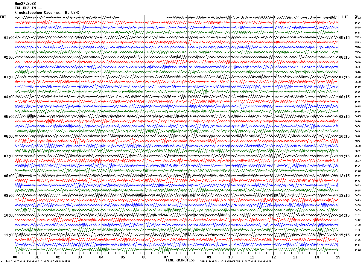This screenshot has height=265, width=362.
Task: Click the DC offset value "5482"
Action: 358,171
